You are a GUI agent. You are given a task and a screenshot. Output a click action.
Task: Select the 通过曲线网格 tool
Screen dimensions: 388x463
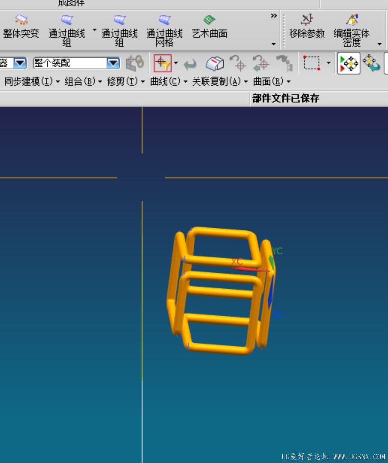pos(165,30)
